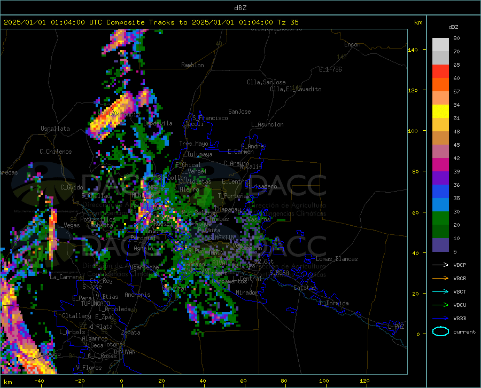Click the Tres_Mayo place label
Screen dimensions: 481x388
pos(193,144)
